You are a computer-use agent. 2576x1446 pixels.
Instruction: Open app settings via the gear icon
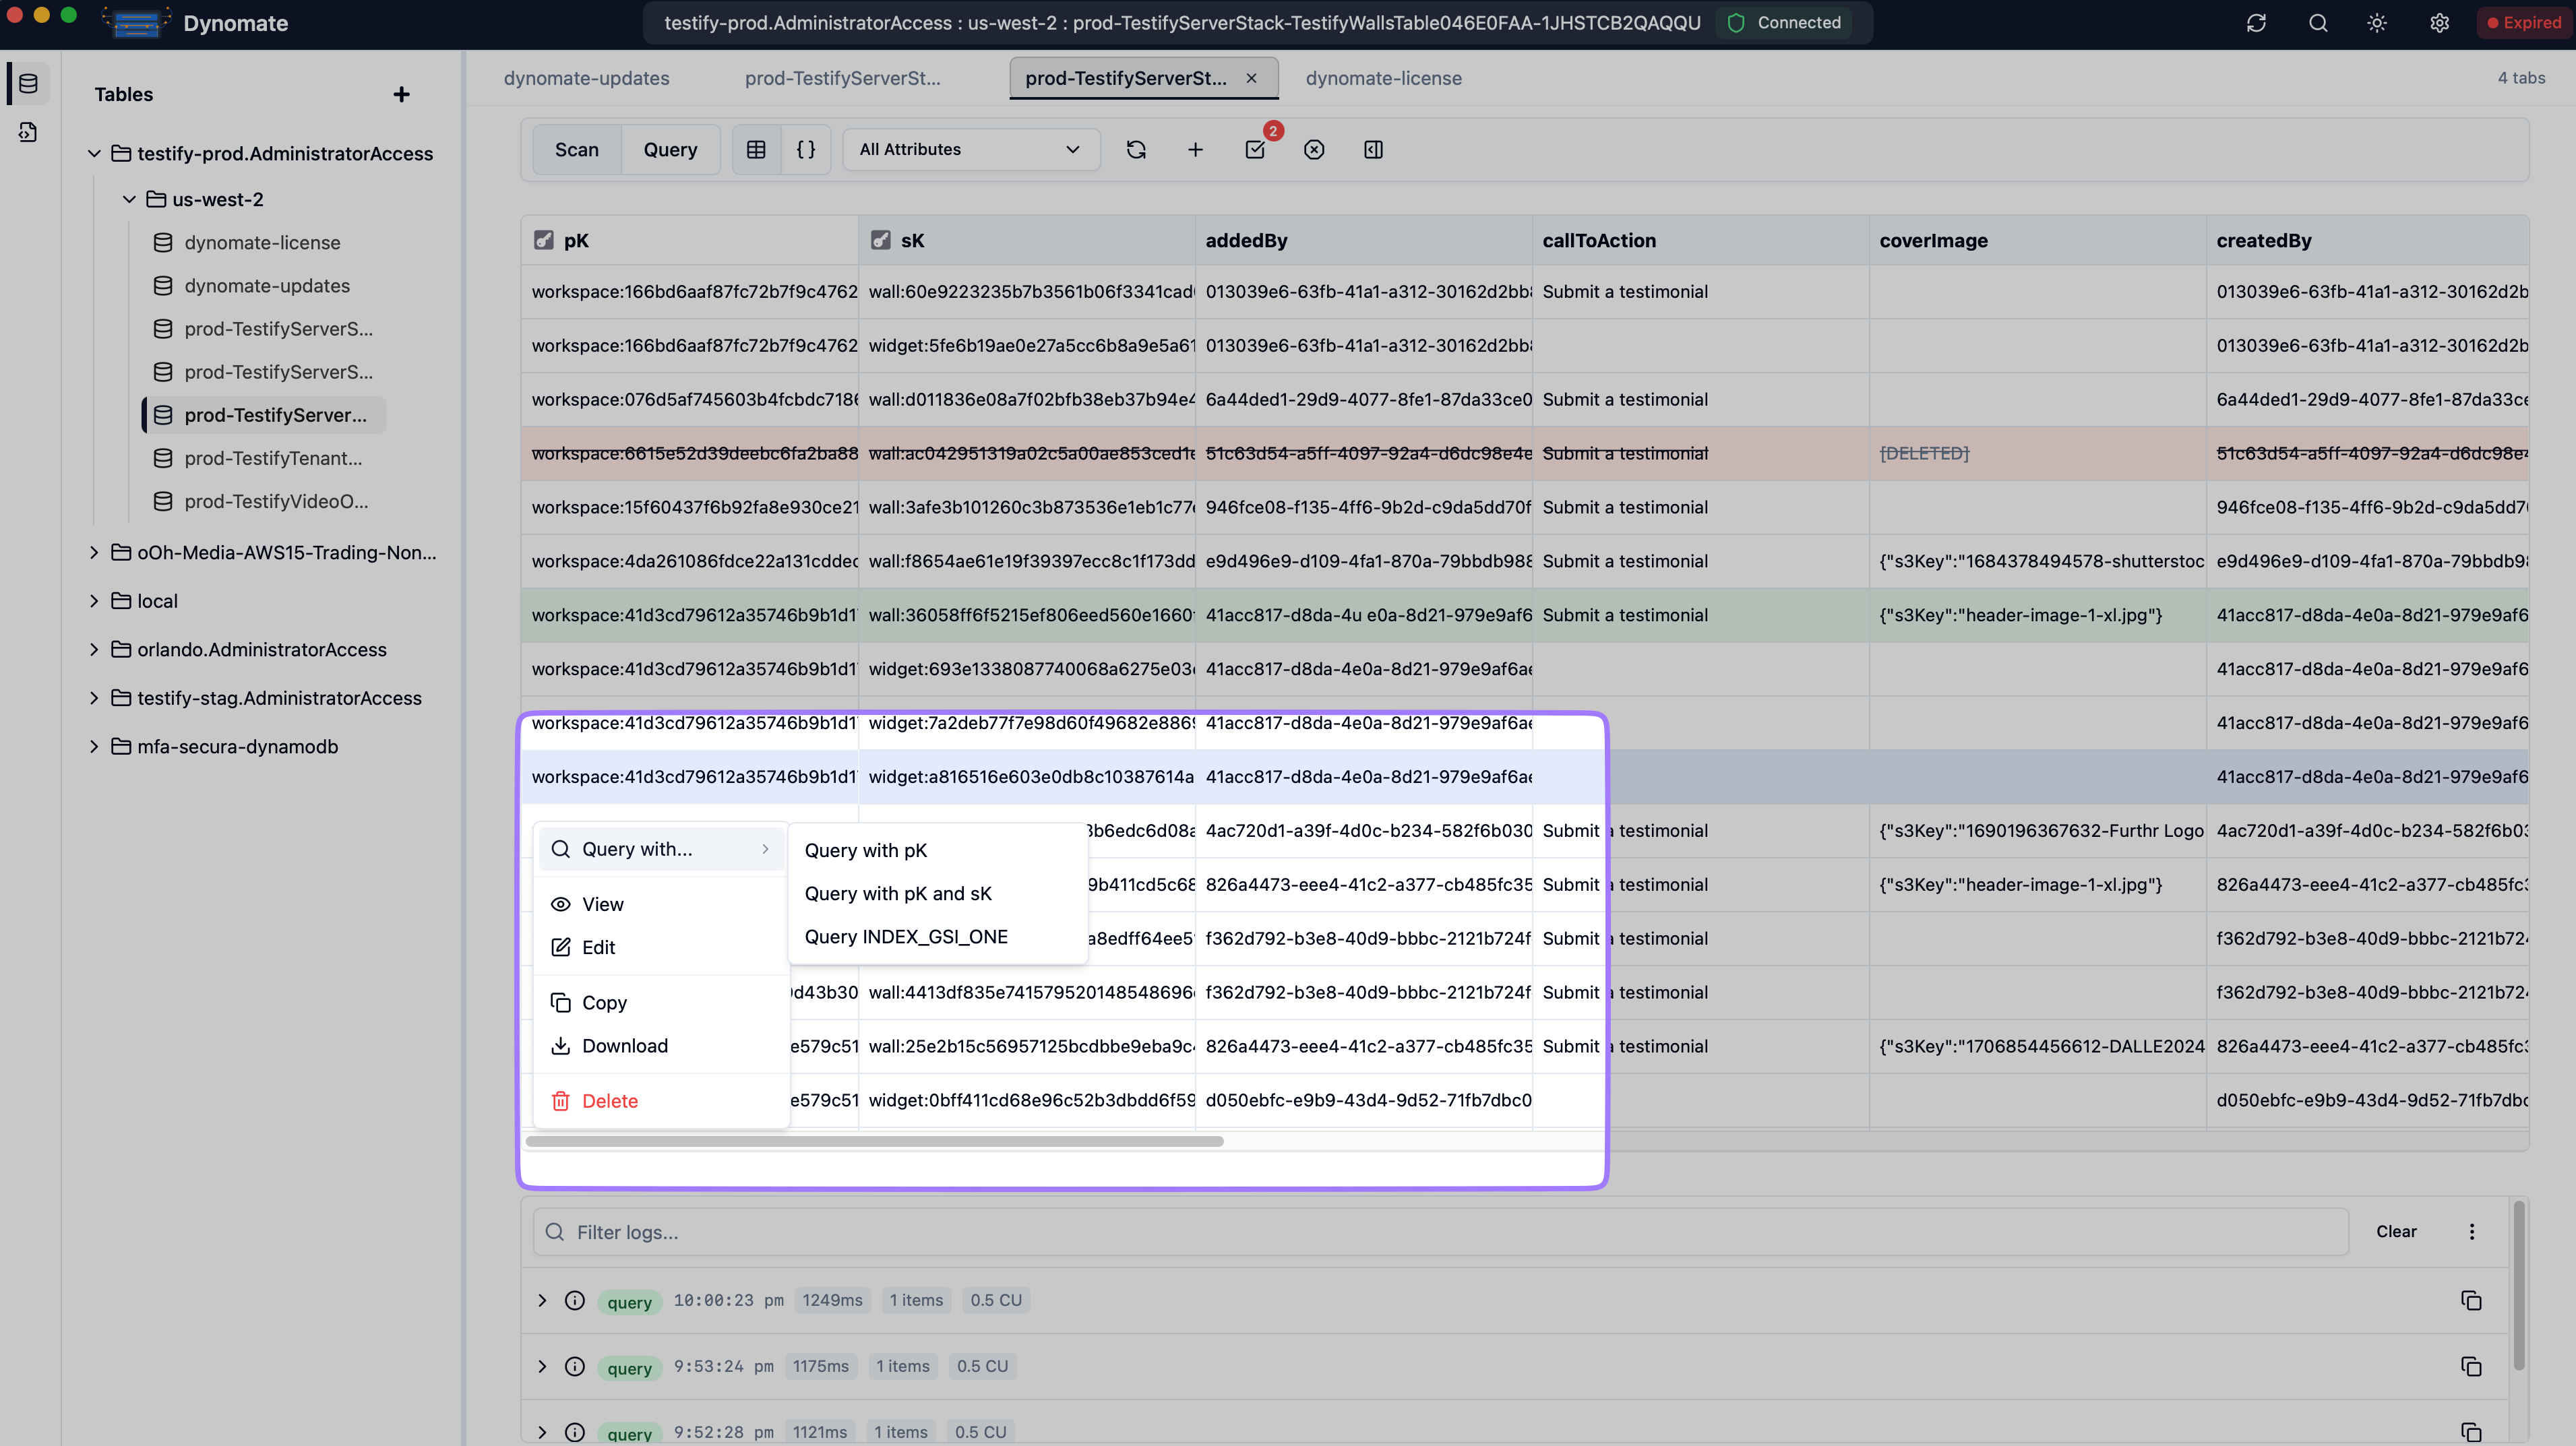click(x=2439, y=23)
